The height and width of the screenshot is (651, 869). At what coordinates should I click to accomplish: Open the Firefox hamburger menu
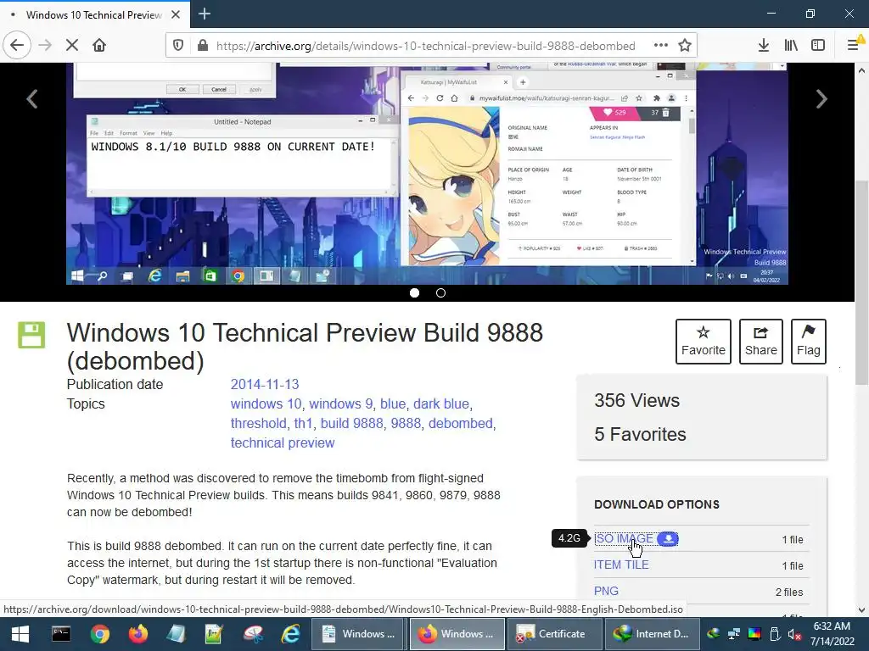point(854,45)
